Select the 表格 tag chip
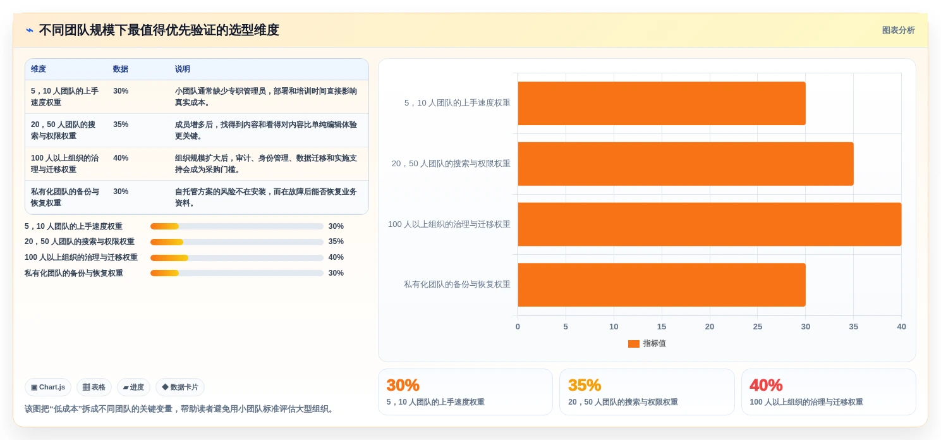 (94, 388)
